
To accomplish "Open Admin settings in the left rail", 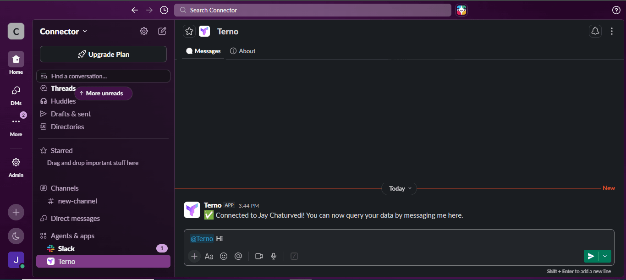I will click(x=16, y=167).
